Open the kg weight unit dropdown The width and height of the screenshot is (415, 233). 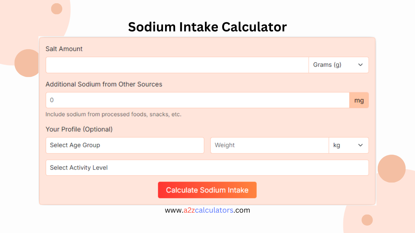click(349, 145)
